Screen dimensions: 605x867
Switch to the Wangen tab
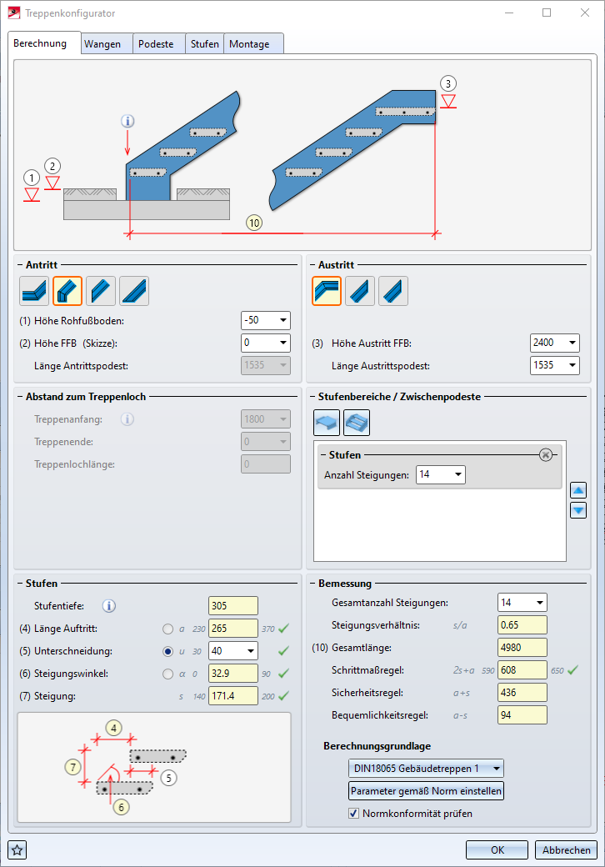[x=107, y=44]
